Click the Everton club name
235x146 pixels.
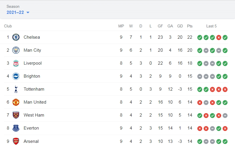[x=31, y=128]
